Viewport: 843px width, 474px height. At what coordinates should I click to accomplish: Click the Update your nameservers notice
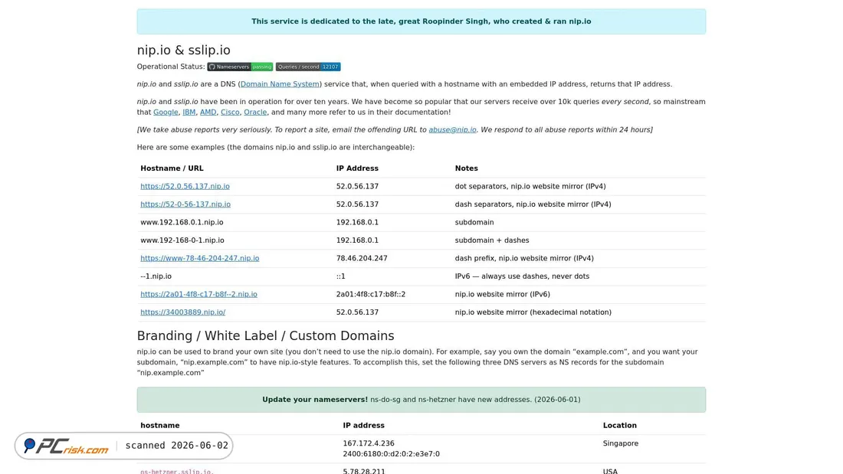click(x=421, y=400)
